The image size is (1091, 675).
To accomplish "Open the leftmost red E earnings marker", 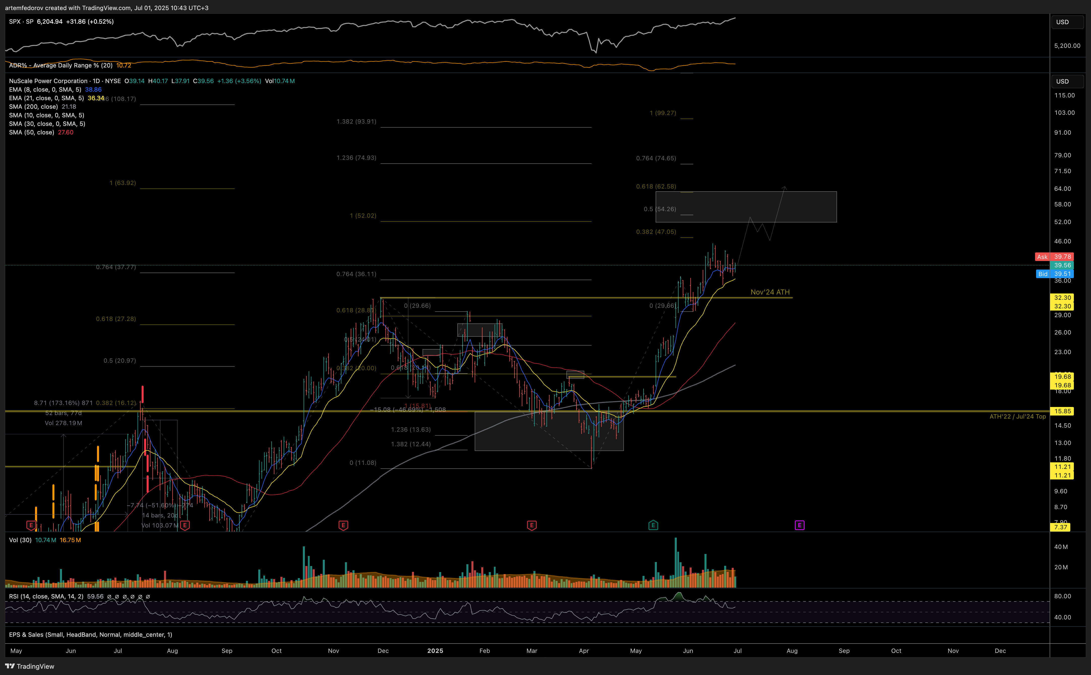I will coord(31,525).
